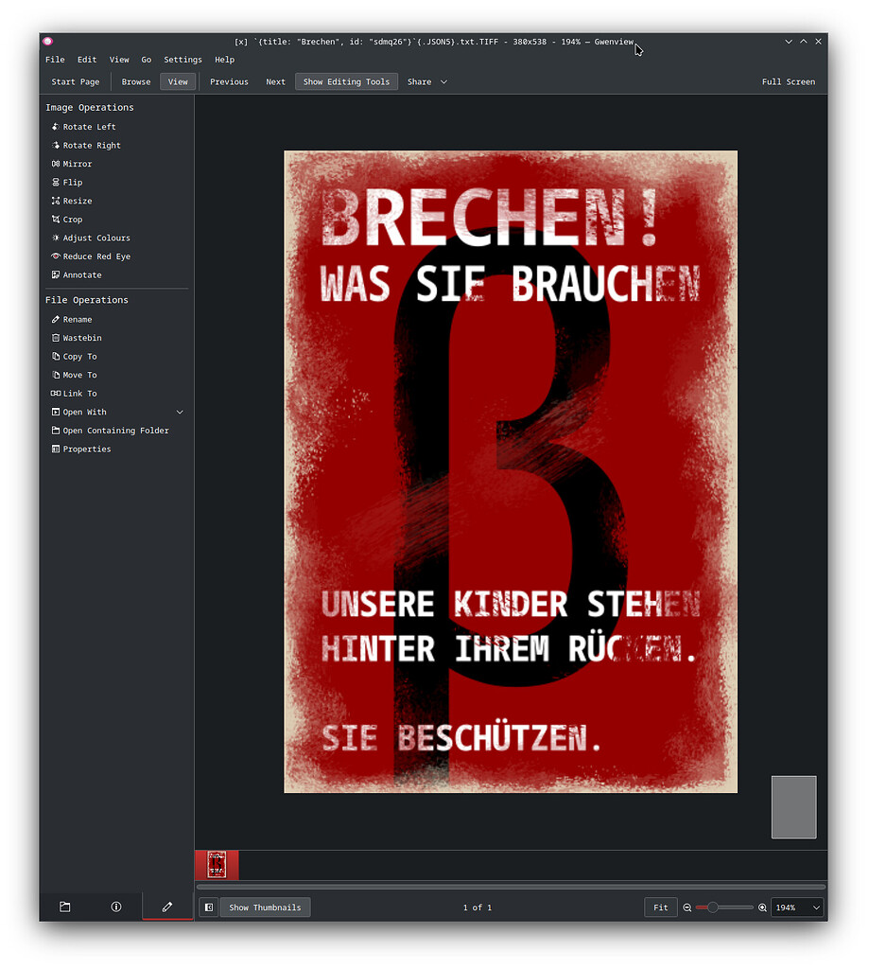This screenshot has height=969, width=869.
Task: Toggle the Show Editing Tools button
Action: (346, 82)
